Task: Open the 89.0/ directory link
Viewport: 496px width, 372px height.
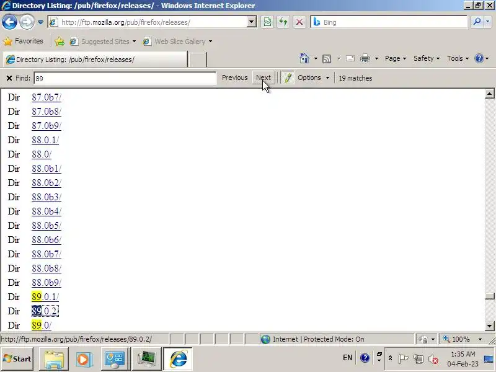Action: tap(42, 325)
